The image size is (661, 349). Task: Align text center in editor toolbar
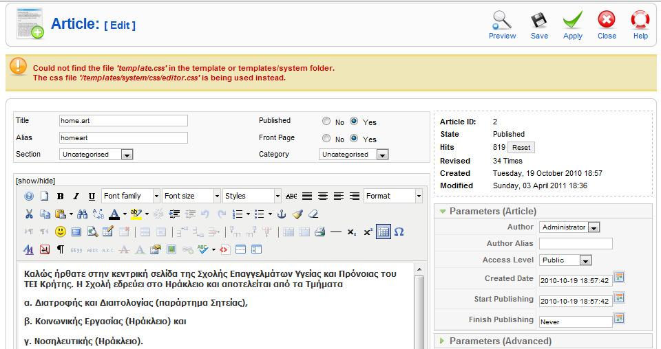click(x=323, y=196)
